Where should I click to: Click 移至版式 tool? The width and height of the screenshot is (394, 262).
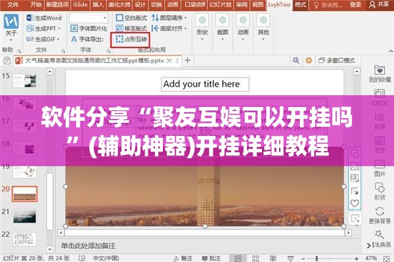point(131,28)
